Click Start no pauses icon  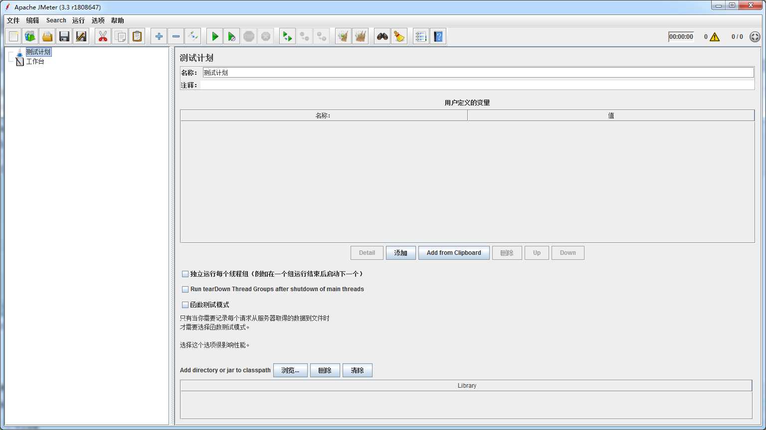232,36
